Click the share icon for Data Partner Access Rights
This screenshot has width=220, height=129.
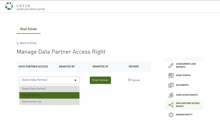coord(171,105)
